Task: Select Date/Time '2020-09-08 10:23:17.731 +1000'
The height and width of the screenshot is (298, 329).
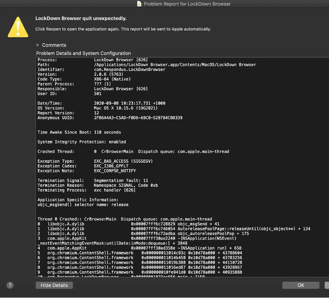Action: coord(129,103)
